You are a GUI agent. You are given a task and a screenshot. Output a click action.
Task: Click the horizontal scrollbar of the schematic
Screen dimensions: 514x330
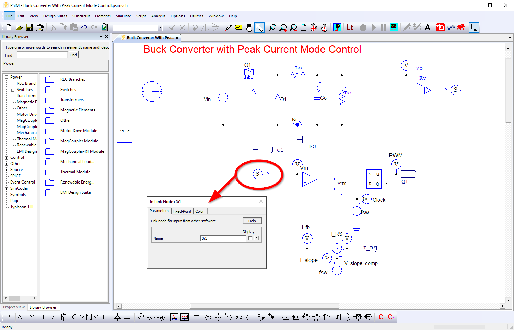tap(265, 306)
